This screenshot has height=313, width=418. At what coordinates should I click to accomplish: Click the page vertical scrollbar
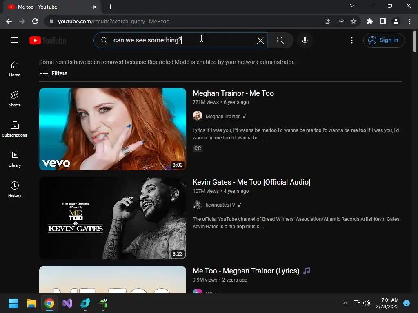(x=415, y=42)
